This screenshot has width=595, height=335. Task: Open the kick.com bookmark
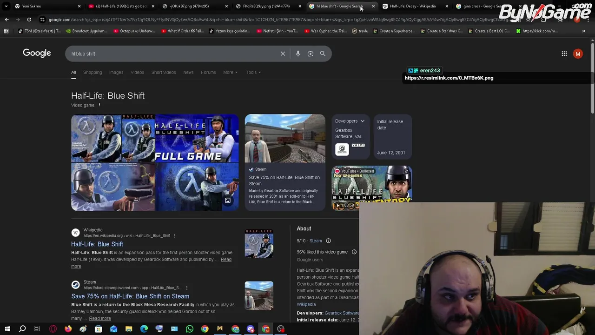[537, 31]
